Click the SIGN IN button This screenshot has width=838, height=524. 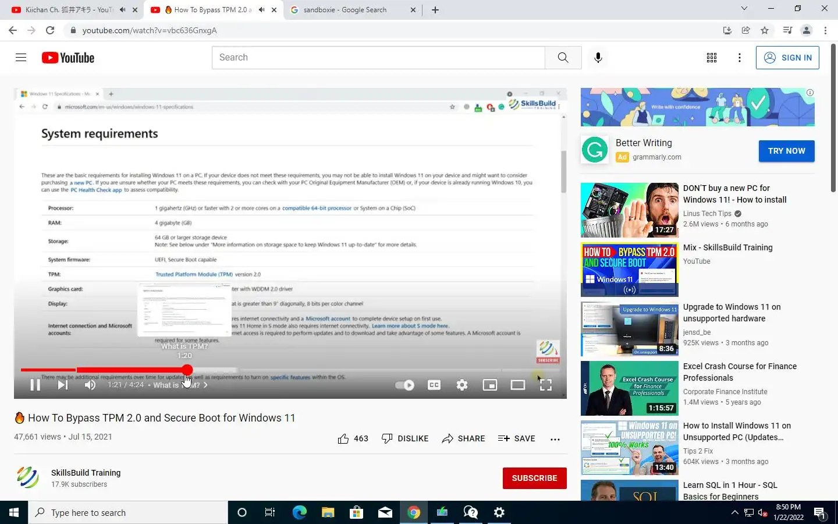coord(787,58)
